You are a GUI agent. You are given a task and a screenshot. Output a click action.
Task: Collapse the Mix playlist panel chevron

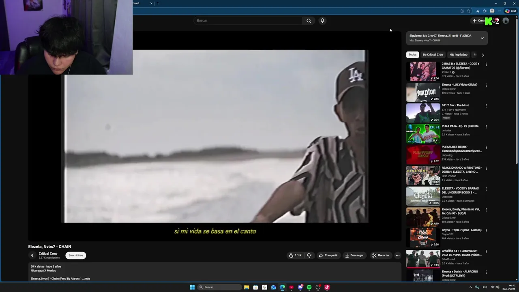[482, 38]
